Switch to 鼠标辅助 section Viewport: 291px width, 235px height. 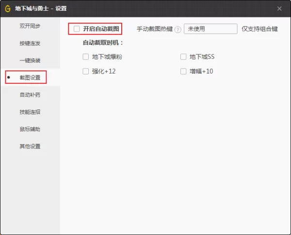[x=30, y=129]
